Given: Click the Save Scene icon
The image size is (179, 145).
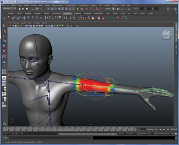Looking at the screenshot, I should point(27,9).
